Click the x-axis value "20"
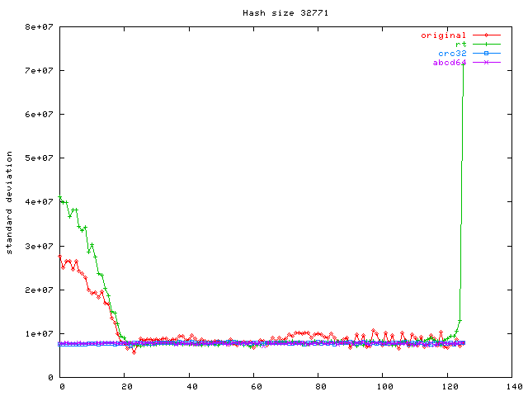 (127, 387)
